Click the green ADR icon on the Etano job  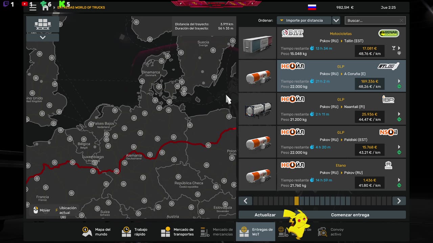(x=399, y=185)
